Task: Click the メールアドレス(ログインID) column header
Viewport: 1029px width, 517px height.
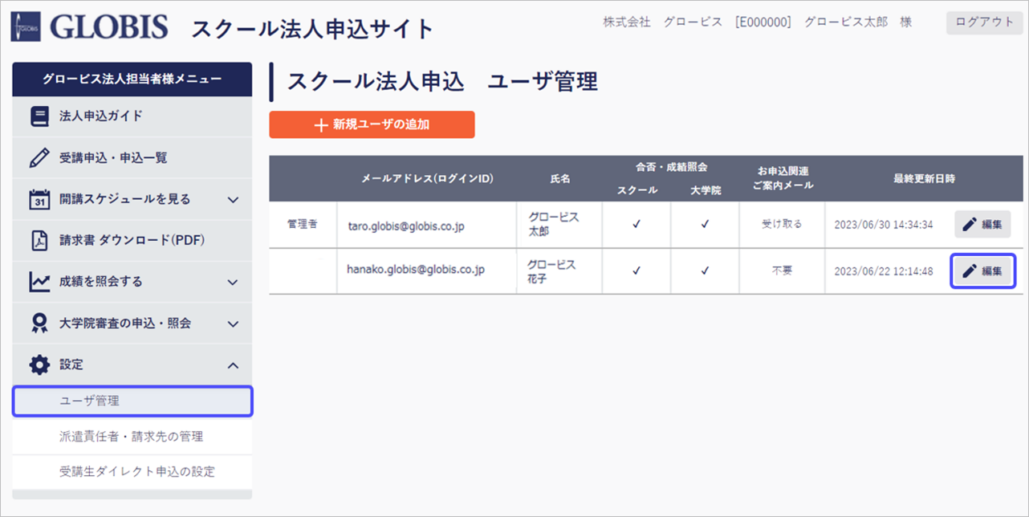Action: click(x=427, y=178)
